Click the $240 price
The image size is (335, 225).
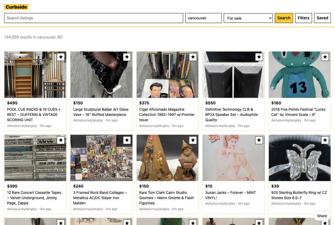click(x=78, y=186)
